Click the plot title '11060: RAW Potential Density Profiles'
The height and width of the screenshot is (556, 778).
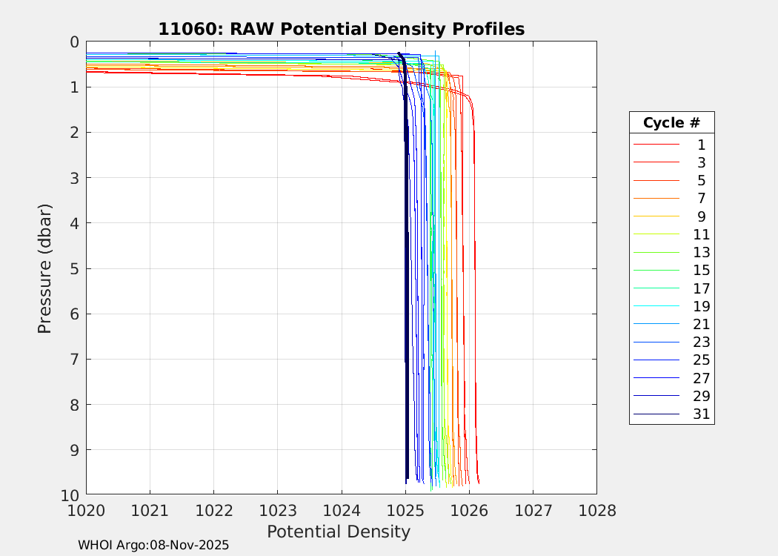point(341,29)
